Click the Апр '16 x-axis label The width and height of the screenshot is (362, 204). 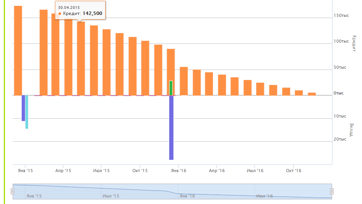click(217, 171)
